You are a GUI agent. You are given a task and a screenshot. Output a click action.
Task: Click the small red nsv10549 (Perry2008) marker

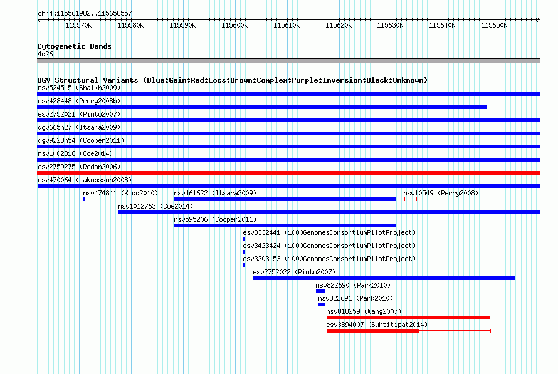(x=410, y=199)
